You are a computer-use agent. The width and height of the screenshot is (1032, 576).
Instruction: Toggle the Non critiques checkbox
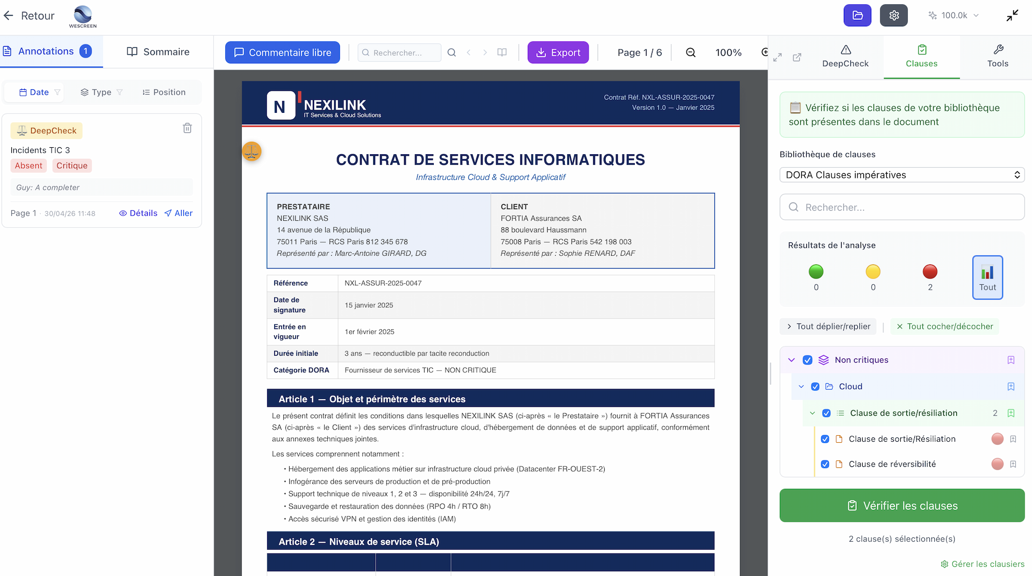coord(807,360)
